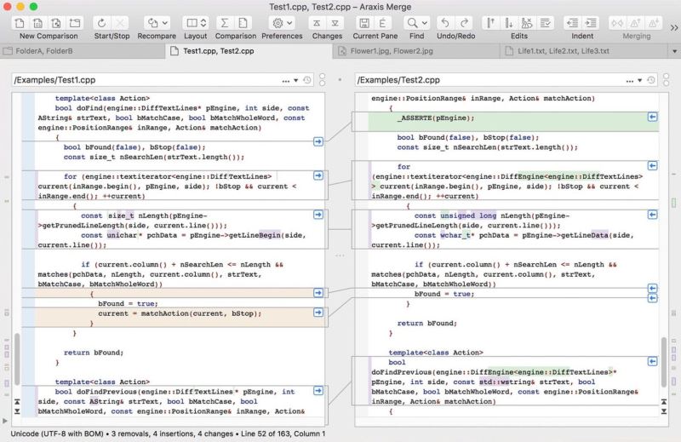
Task: Open the Recompare dropdown arrow
Action: tap(165, 23)
